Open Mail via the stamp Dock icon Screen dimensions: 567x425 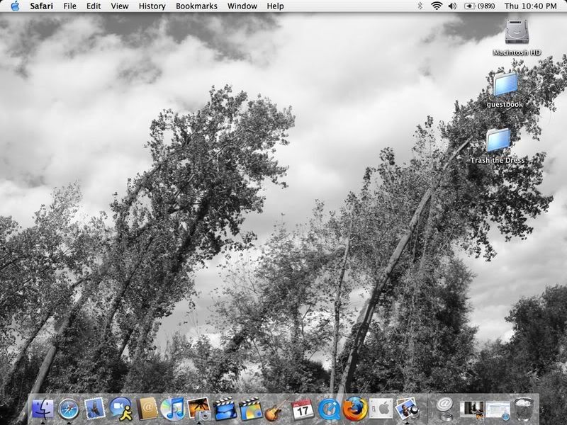94,409
